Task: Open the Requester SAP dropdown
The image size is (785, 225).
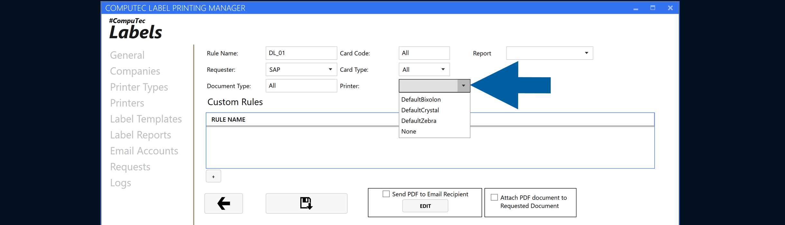Action: [x=301, y=70]
